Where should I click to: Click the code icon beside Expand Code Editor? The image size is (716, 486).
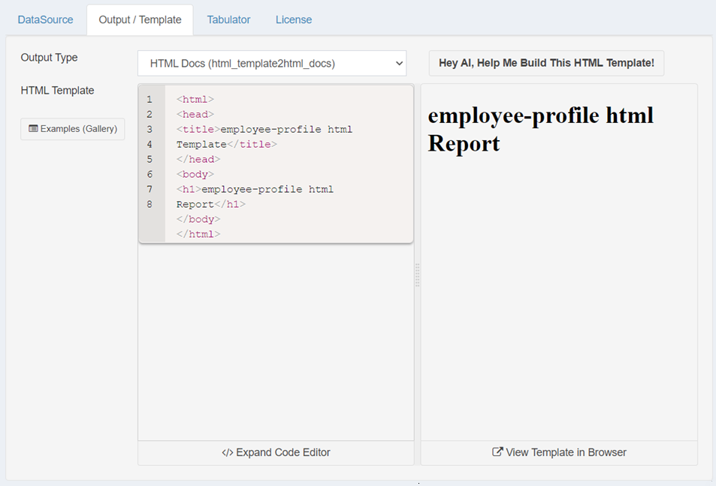pos(228,452)
